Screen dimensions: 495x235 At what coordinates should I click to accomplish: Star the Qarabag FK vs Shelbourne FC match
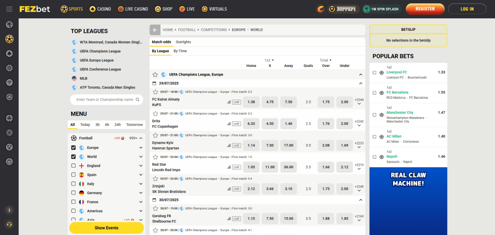coord(155,208)
